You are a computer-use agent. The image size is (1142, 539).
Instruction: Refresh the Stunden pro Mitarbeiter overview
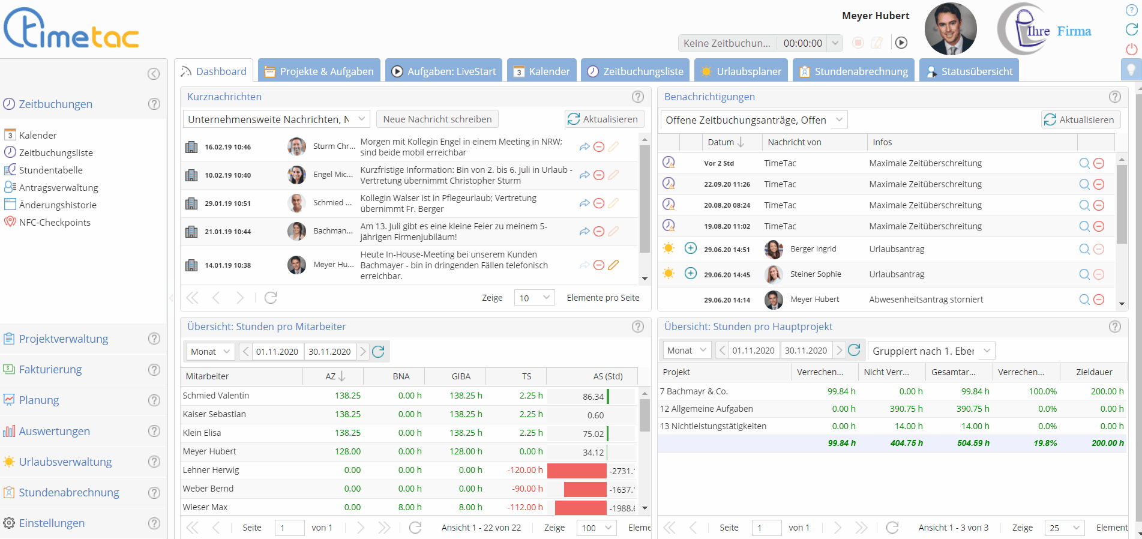[x=378, y=352]
